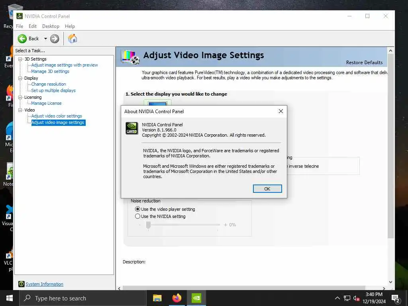Viewport: 408px width, 306px height.
Task: Click OK in About dialog
Action: [x=267, y=188]
